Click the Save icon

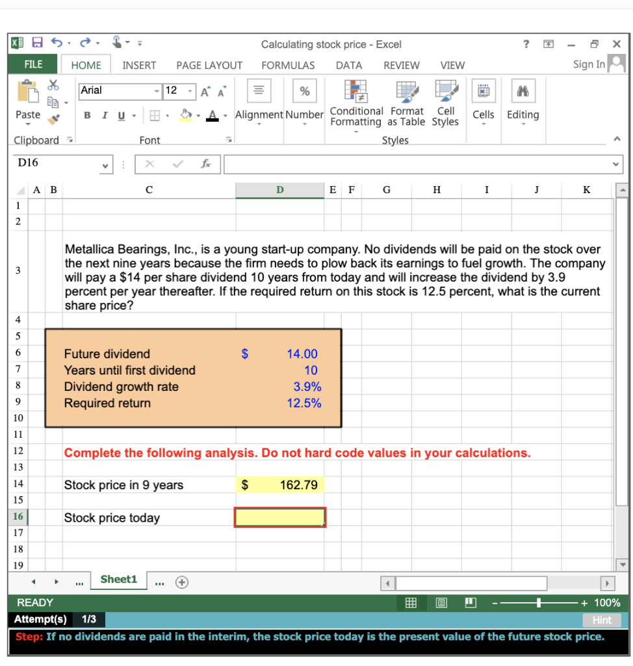[37, 42]
